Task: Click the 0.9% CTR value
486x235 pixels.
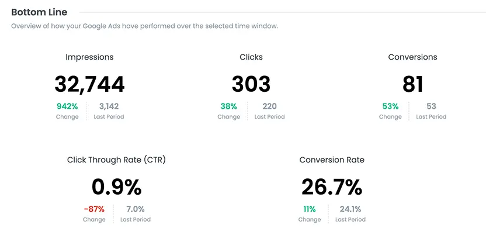Action: point(116,187)
